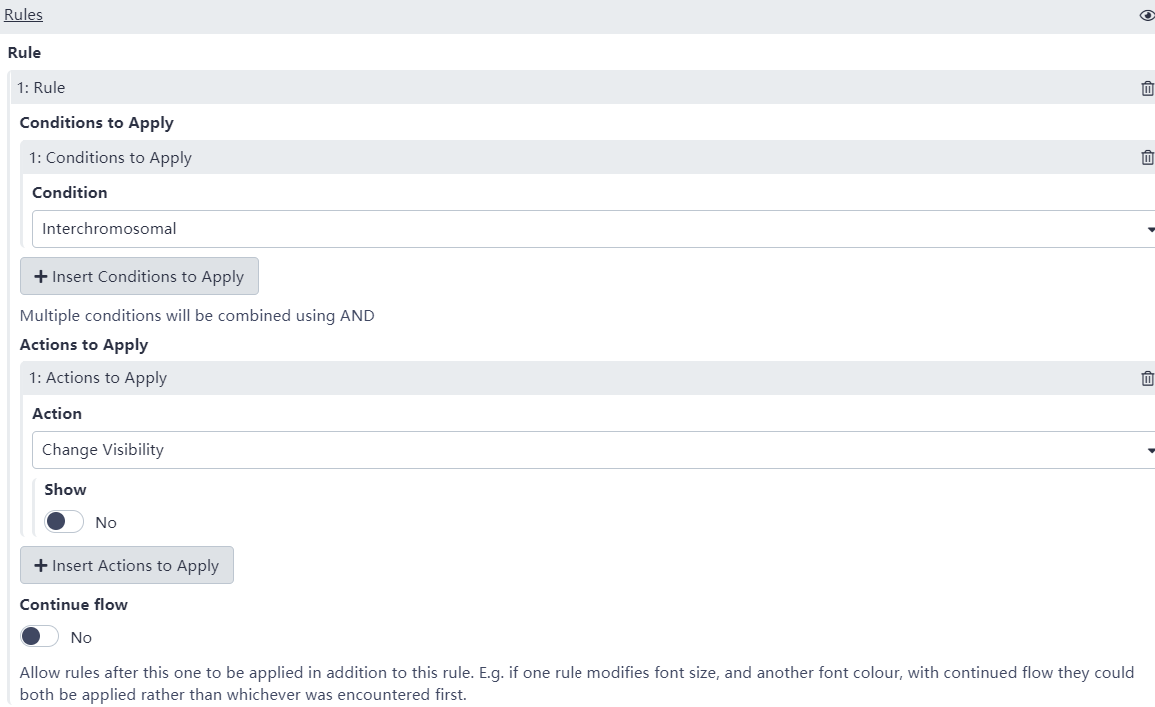
Task: Click the plus icon in Insert Actions to Apply
Action: click(41, 566)
